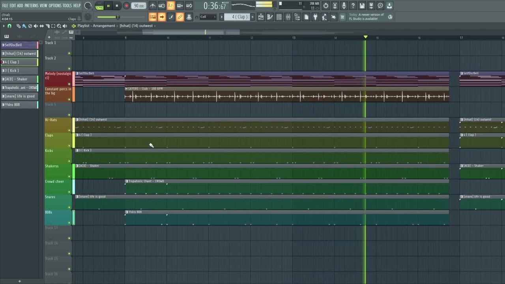The height and width of the screenshot is (284, 505).
Task: Mute the Hi-Hats track green dot
Action: [69, 131]
